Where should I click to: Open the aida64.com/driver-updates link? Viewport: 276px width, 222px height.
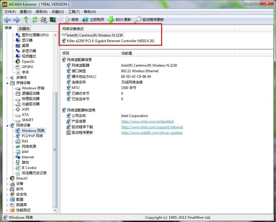(152, 133)
